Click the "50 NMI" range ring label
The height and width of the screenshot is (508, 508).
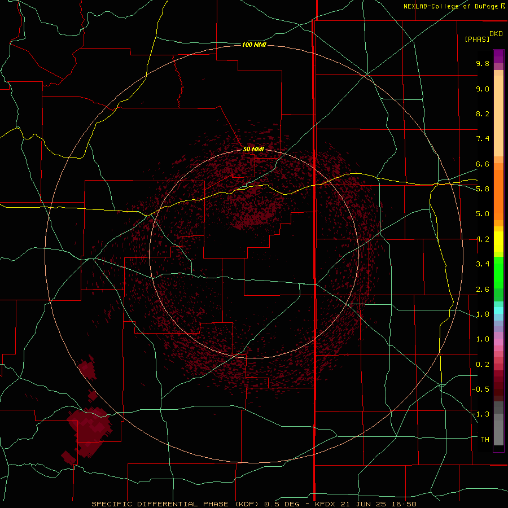(x=253, y=149)
